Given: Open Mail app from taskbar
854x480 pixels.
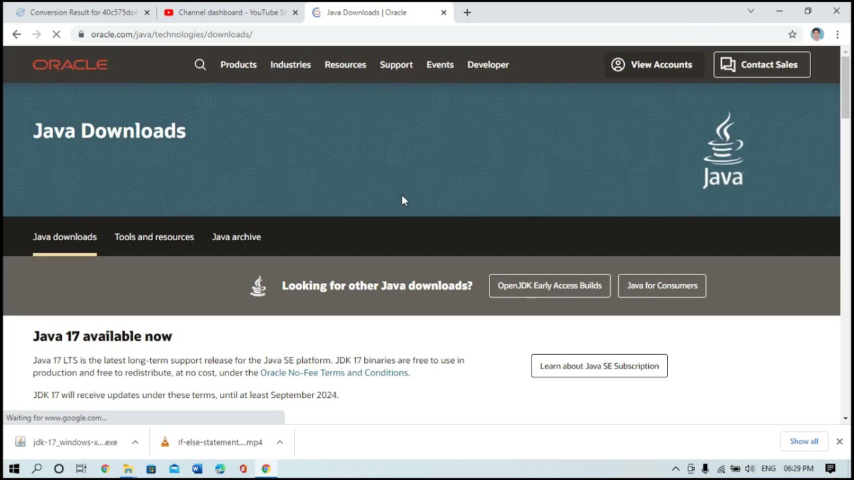Looking at the screenshot, I should pos(174,469).
